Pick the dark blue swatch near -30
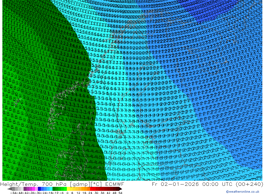 39,189
